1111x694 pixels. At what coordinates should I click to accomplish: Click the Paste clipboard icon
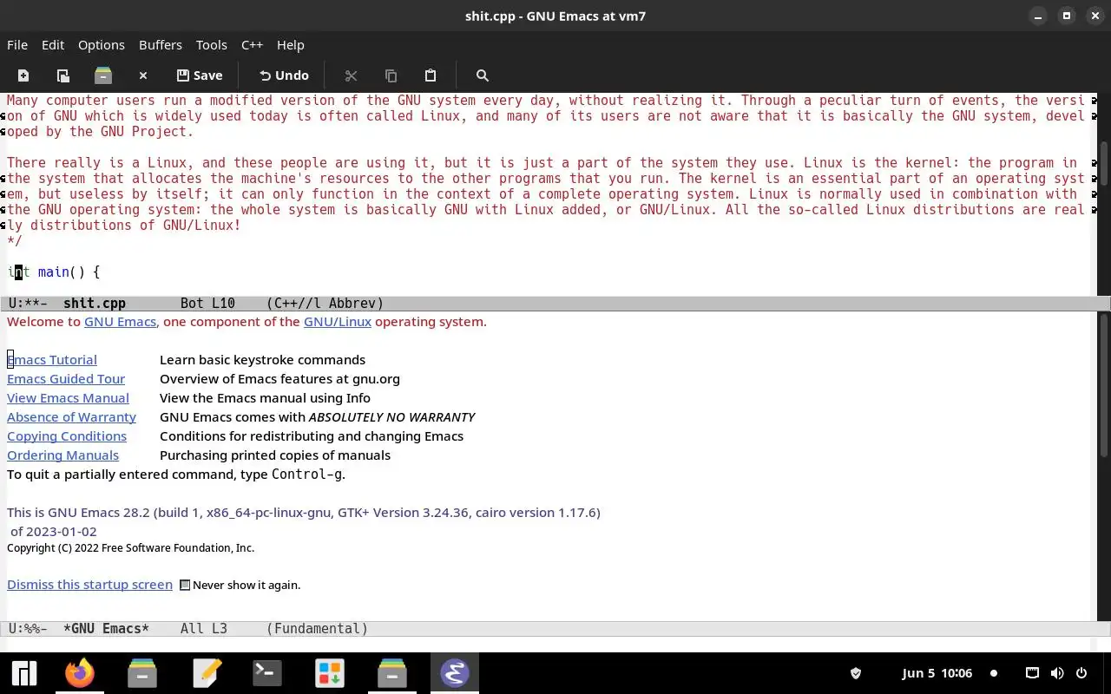431,75
